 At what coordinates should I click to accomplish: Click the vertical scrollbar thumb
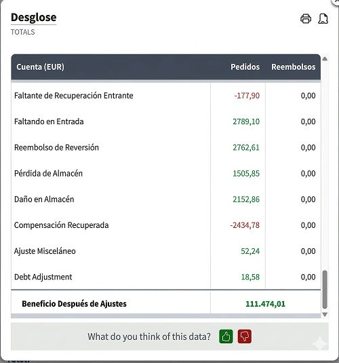click(325, 289)
